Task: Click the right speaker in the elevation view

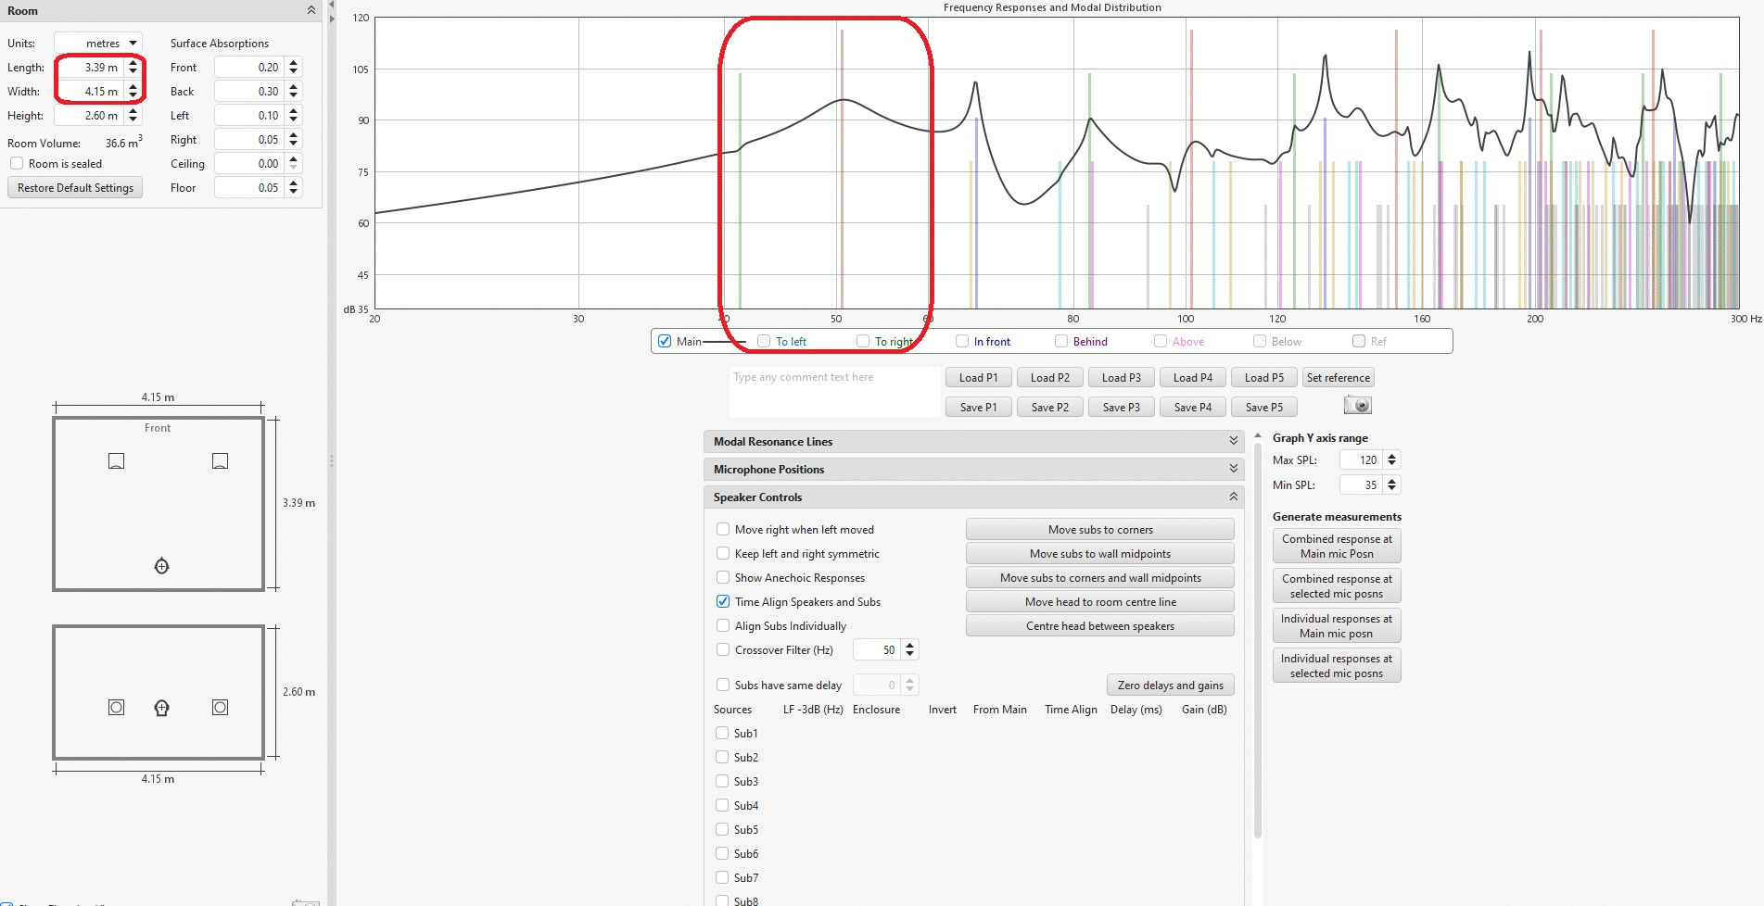Action: (220, 708)
